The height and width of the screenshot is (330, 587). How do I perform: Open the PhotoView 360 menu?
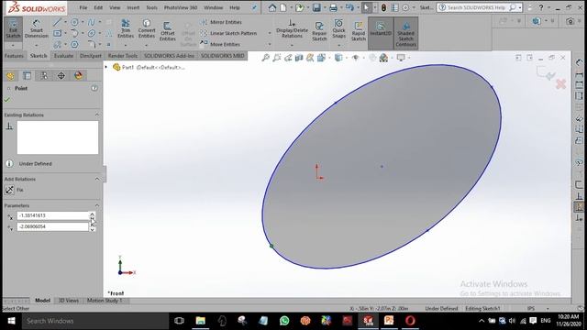(x=181, y=7)
